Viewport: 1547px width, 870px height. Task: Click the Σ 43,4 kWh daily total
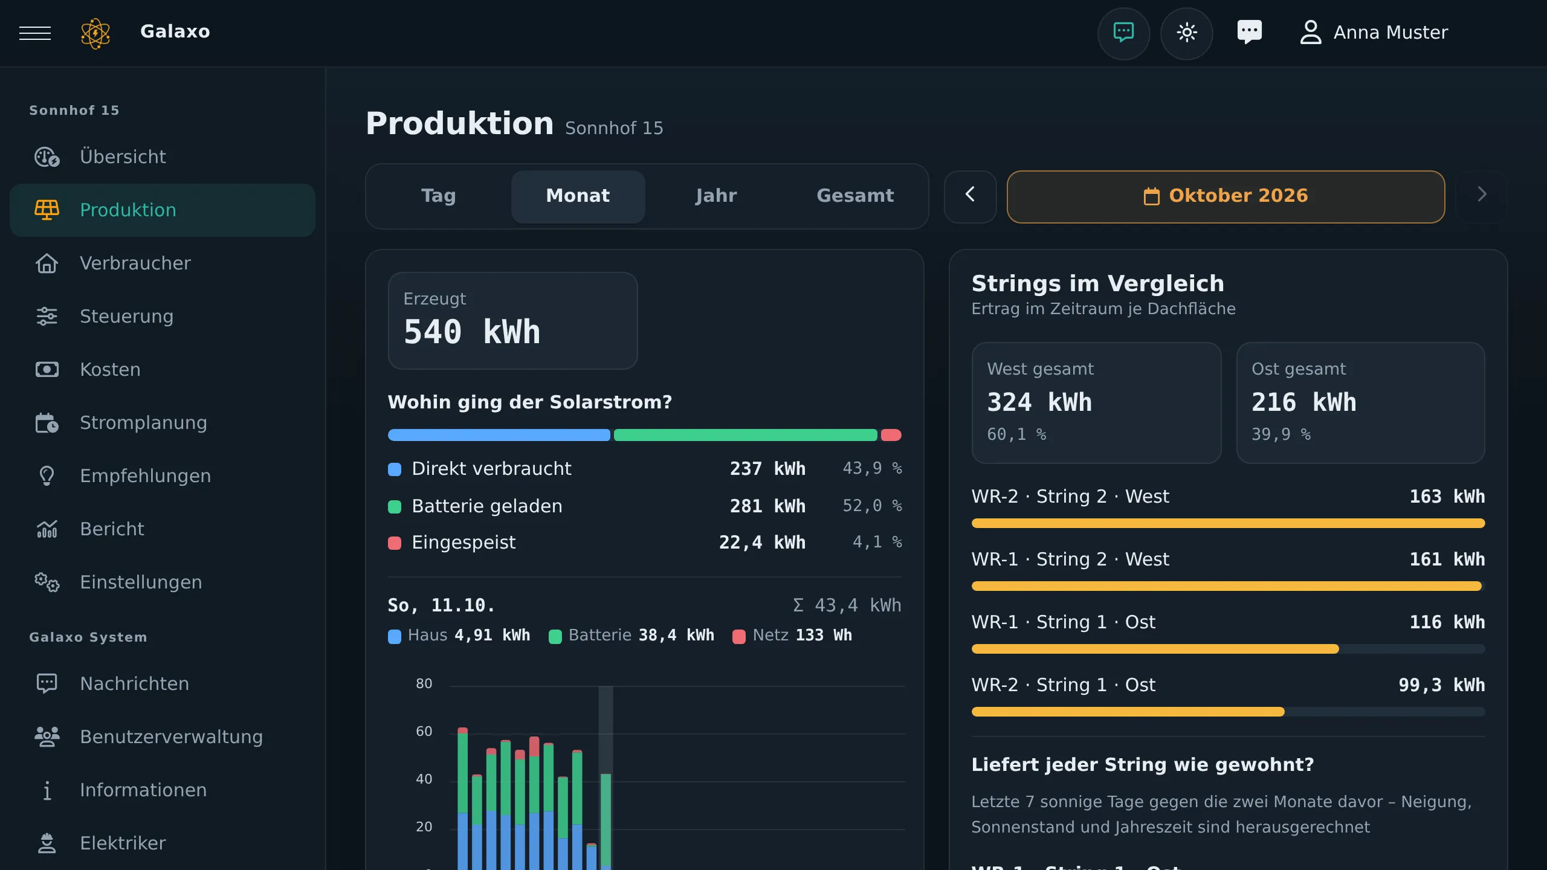847,605
